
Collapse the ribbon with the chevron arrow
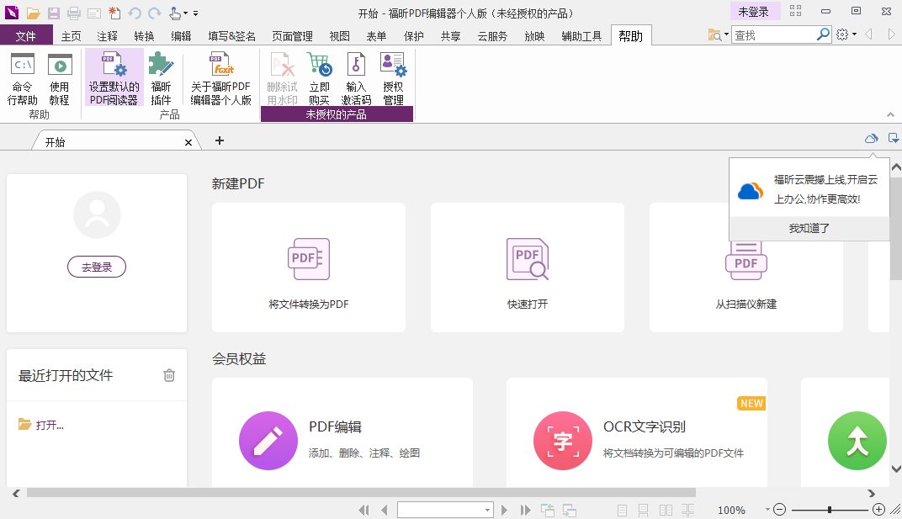(889, 114)
